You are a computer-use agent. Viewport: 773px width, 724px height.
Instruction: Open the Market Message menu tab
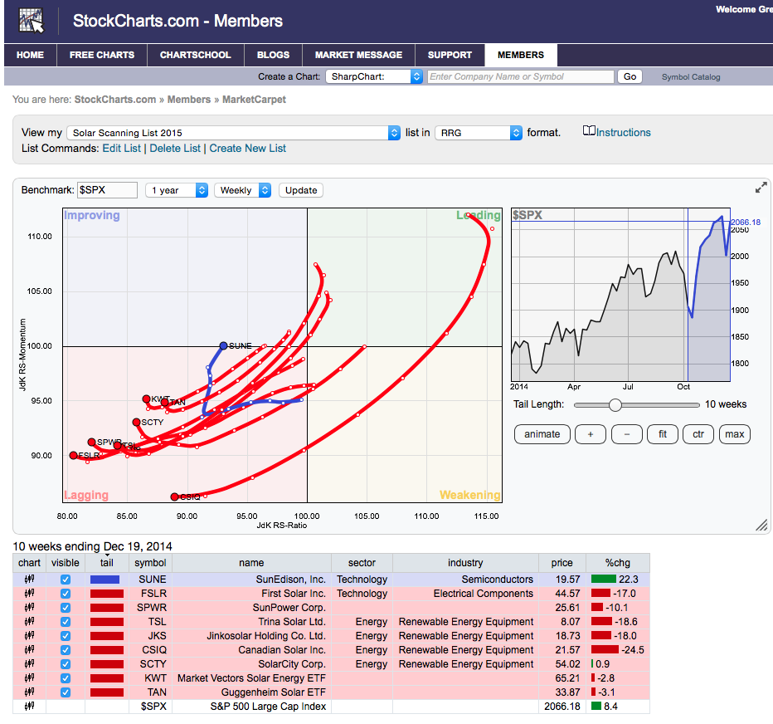click(x=358, y=55)
